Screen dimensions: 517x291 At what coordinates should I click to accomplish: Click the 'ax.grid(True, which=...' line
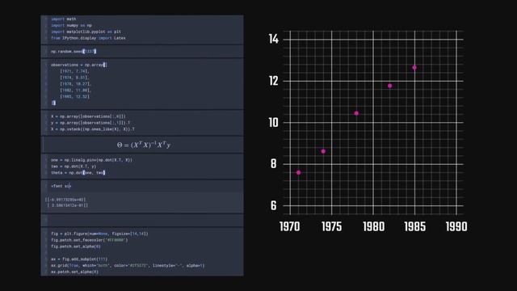128,266
